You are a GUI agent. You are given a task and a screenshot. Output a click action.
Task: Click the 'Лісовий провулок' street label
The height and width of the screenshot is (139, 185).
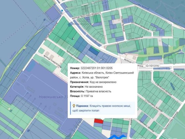pyautogui.click(x=140, y=26)
